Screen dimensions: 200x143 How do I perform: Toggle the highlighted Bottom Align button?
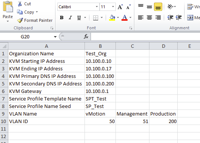(158, 7)
